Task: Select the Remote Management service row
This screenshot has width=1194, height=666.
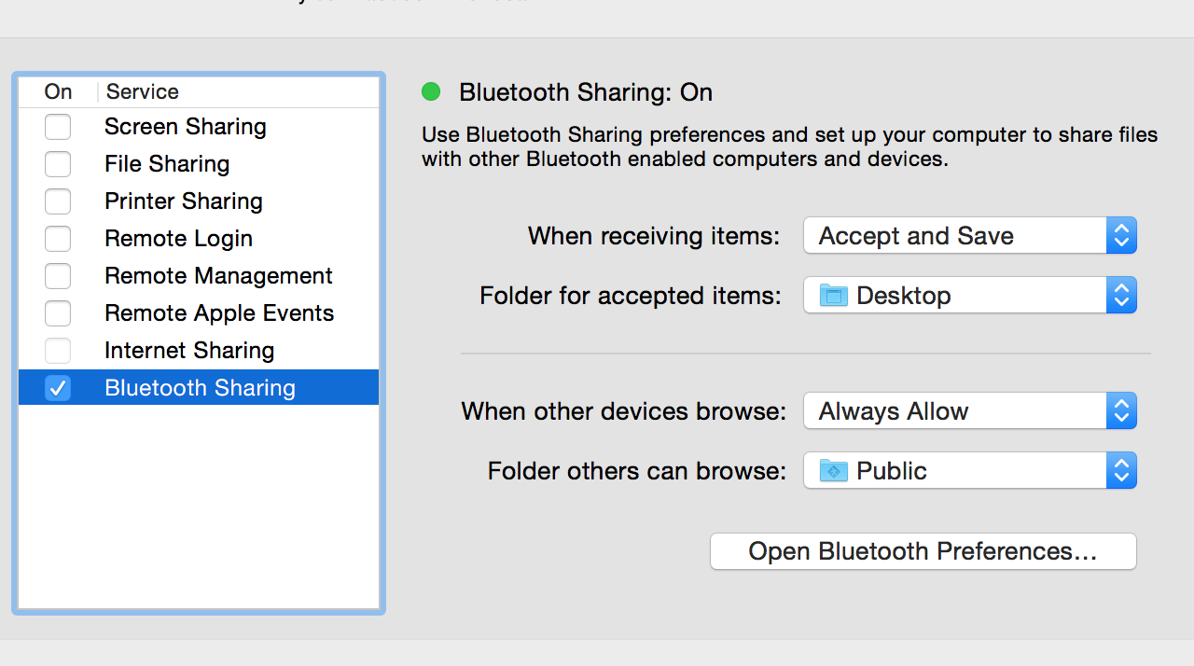Action: pyautogui.click(x=218, y=276)
